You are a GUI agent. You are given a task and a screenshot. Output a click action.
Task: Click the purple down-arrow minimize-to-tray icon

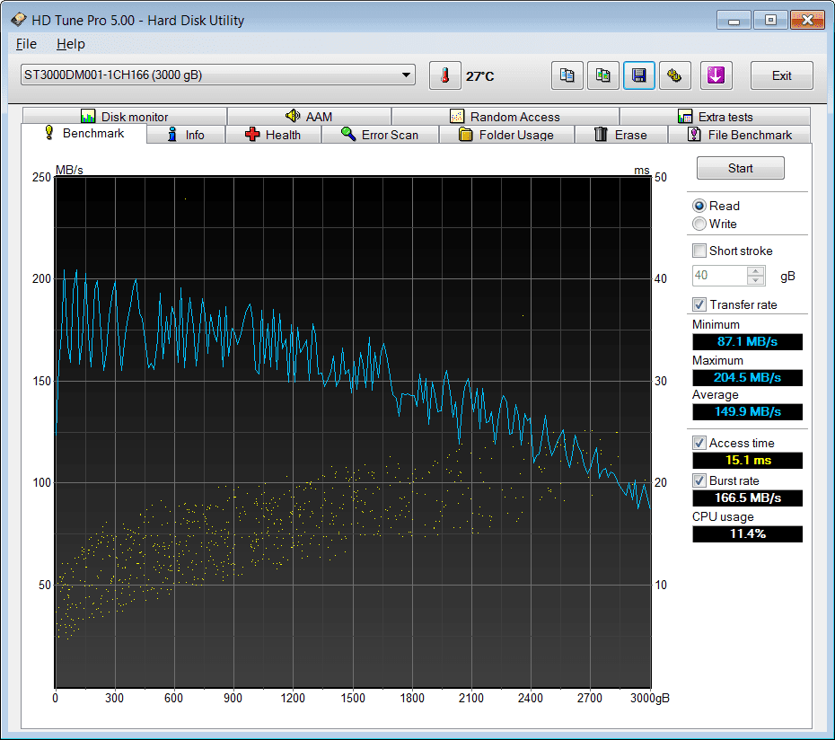point(715,75)
